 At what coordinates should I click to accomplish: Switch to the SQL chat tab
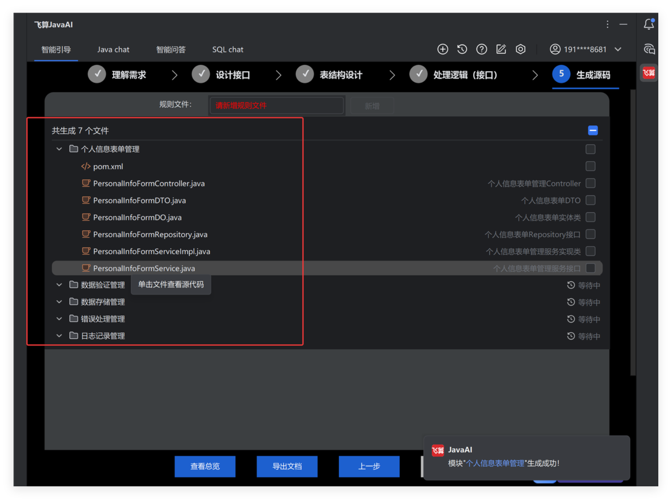(227, 49)
